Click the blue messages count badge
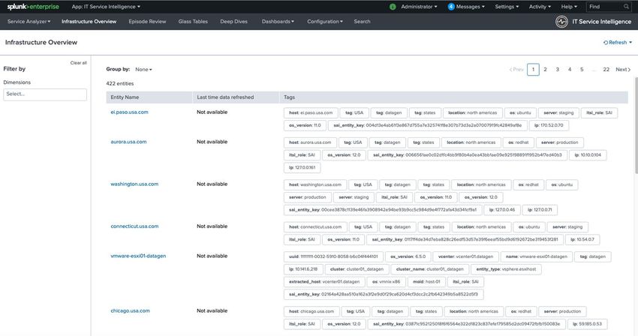The height and width of the screenshot is (336, 638). tap(451, 7)
